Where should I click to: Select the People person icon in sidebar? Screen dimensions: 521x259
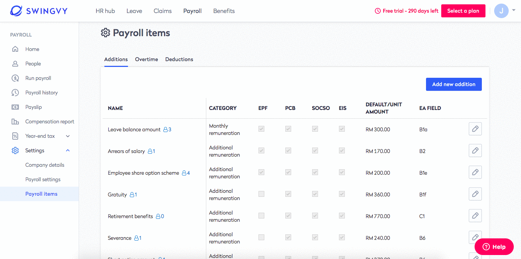[15, 64]
